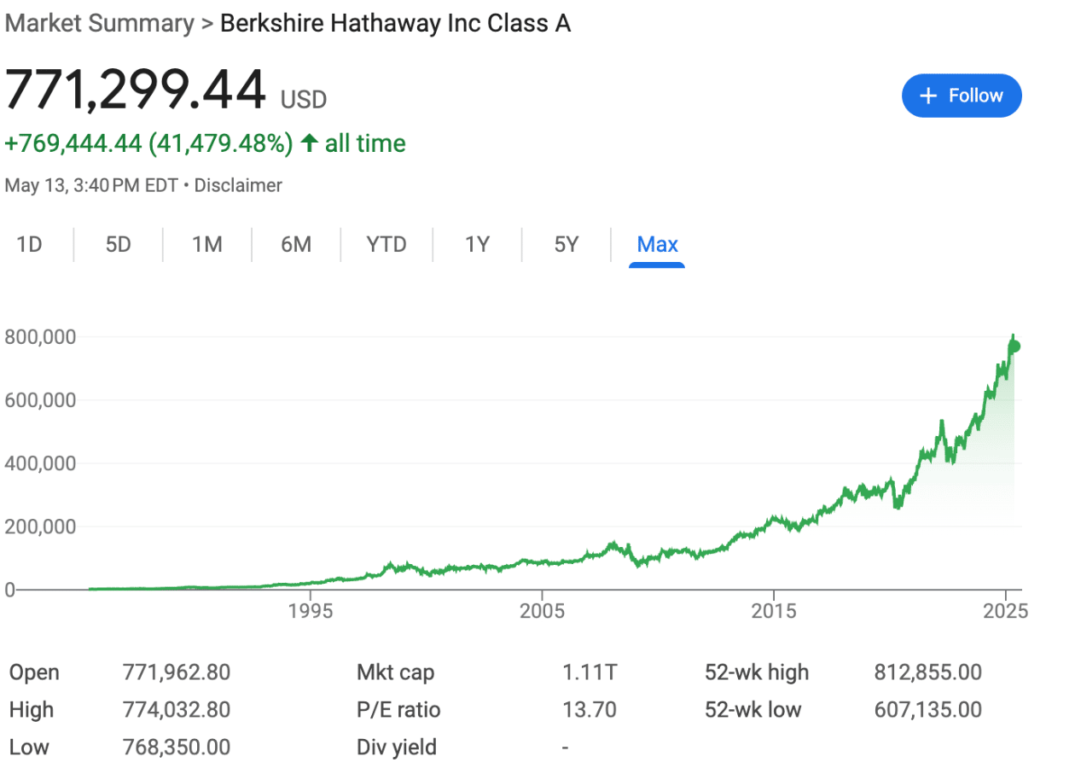Screen dimensions: 1075x768
Task: Open the 1Y chart view
Action: [477, 245]
